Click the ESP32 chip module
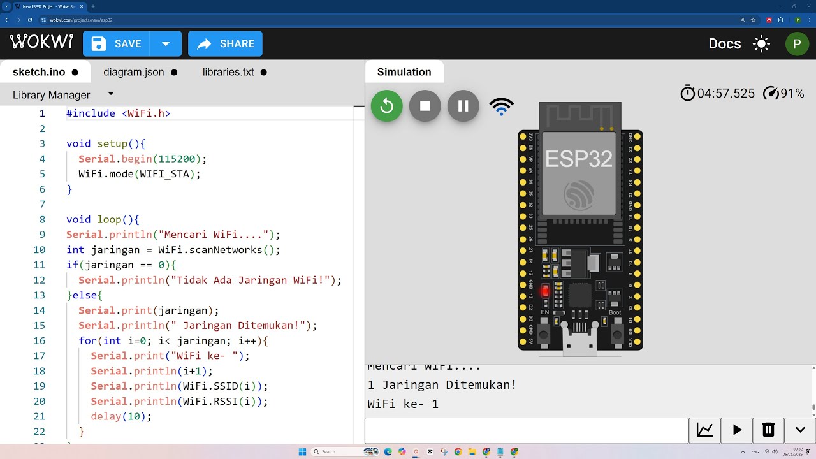This screenshot has width=816, height=459. [x=579, y=172]
